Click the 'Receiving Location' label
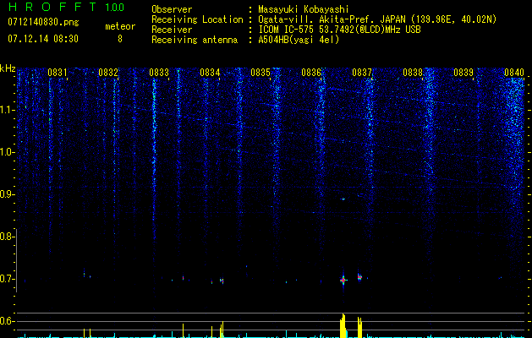 tap(197, 19)
